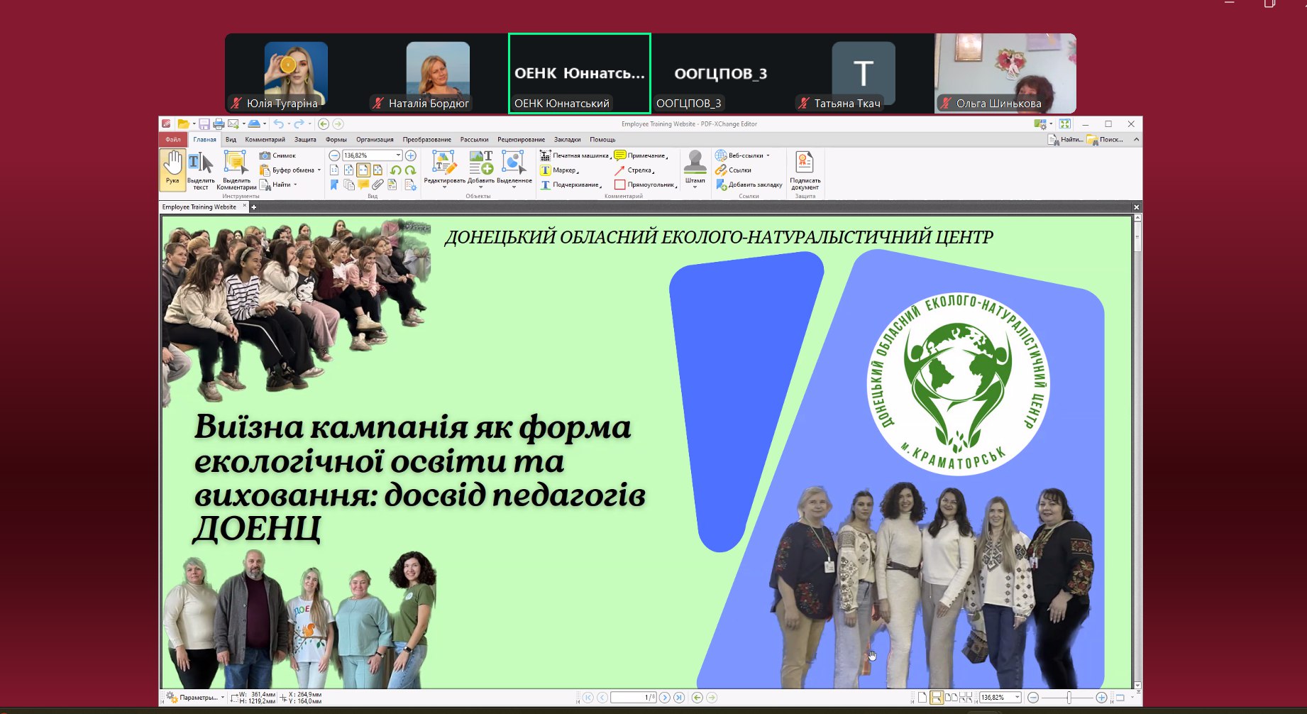Image resolution: width=1307 pixels, height=714 pixels.
Task: Expand the Веб-ссылки dropdown arrow
Action: point(768,155)
